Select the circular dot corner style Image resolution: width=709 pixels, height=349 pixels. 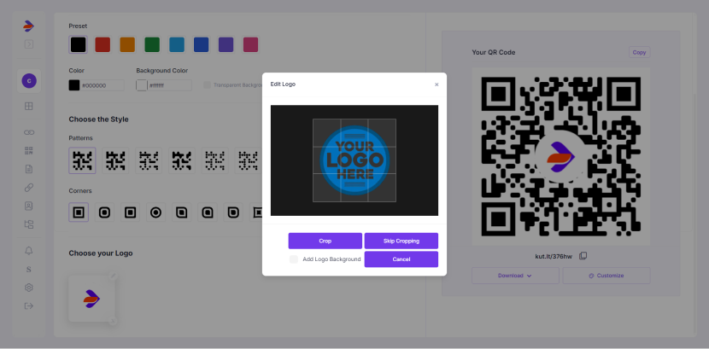(x=156, y=212)
